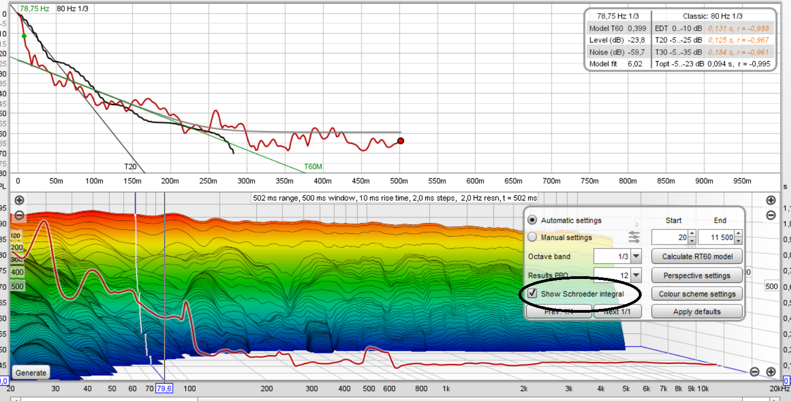The width and height of the screenshot is (791, 401).
Task: Open Perspective settings
Action: 697,275
